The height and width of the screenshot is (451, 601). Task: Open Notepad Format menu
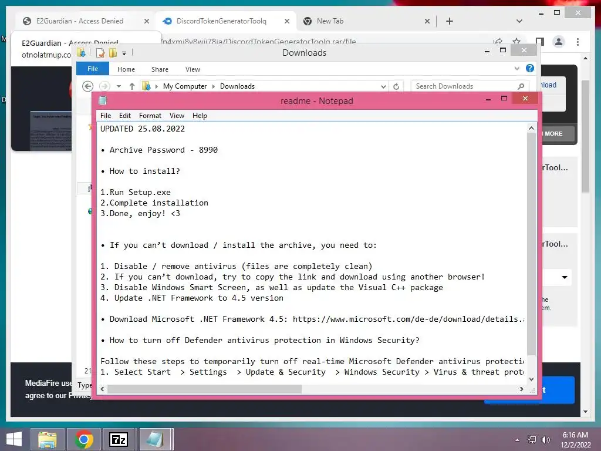[150, 116]
